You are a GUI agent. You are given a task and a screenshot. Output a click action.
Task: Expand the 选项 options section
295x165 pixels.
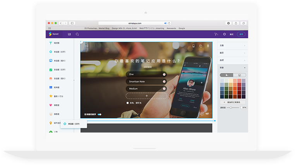233,60
